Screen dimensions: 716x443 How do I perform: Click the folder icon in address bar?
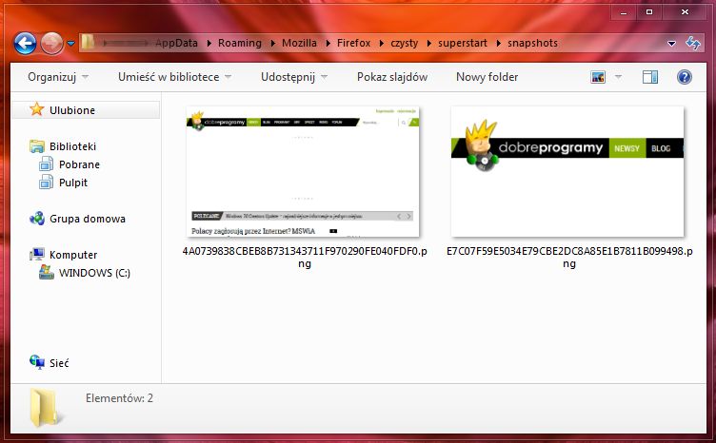pos(89,43)
